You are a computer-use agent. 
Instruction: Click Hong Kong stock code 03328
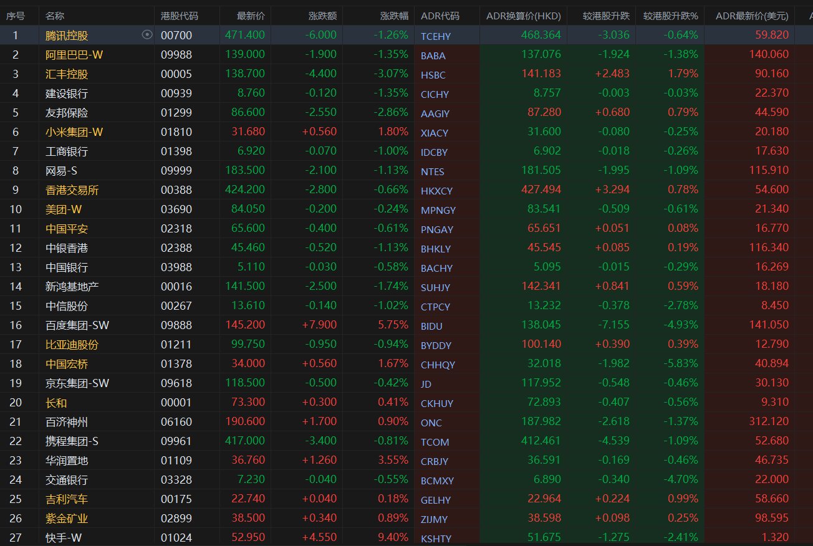tap(176, 480)
